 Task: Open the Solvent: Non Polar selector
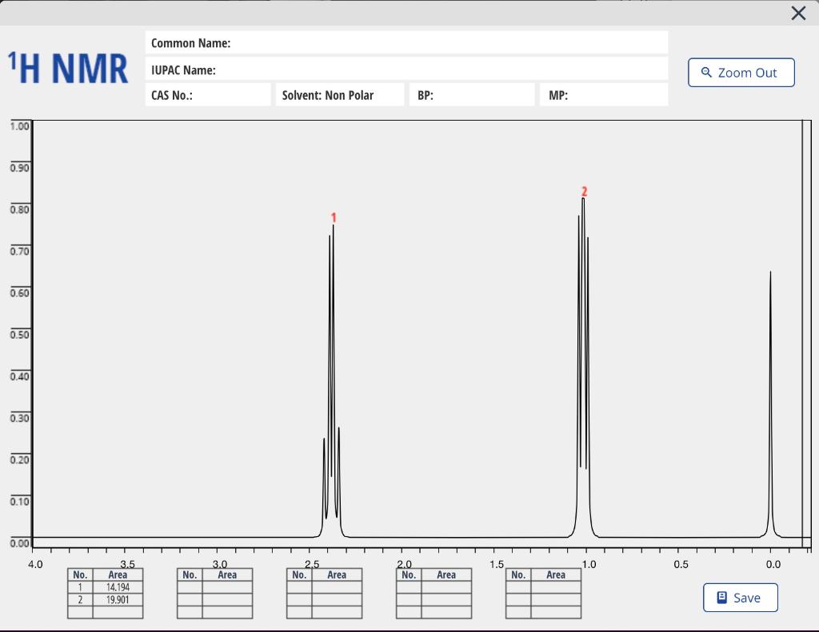[340, 93]
